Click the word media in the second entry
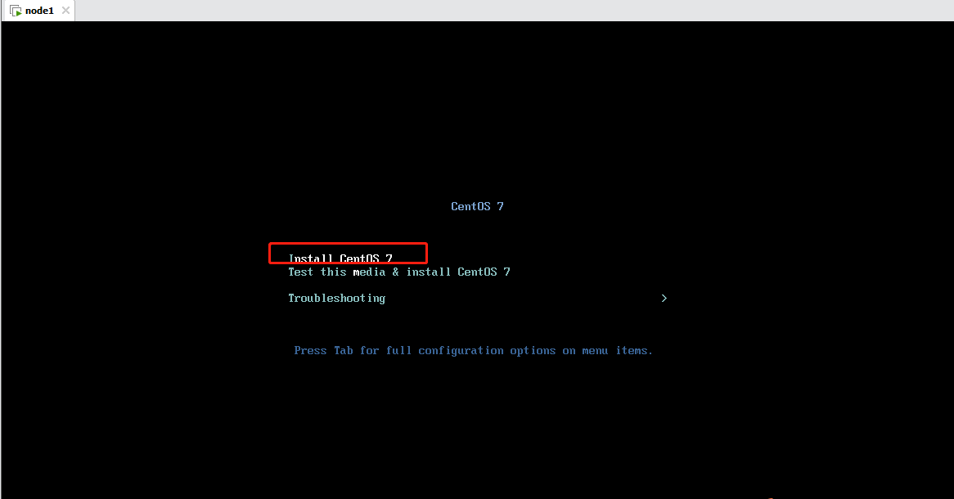The image size is (954, 499). 369,272
